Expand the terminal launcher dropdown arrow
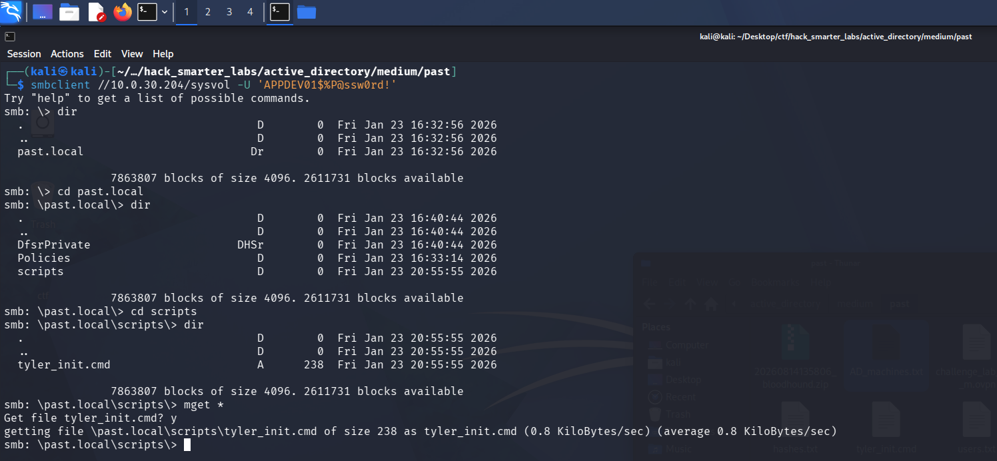This screenshot has height=461, width=997. pos(165,12)
